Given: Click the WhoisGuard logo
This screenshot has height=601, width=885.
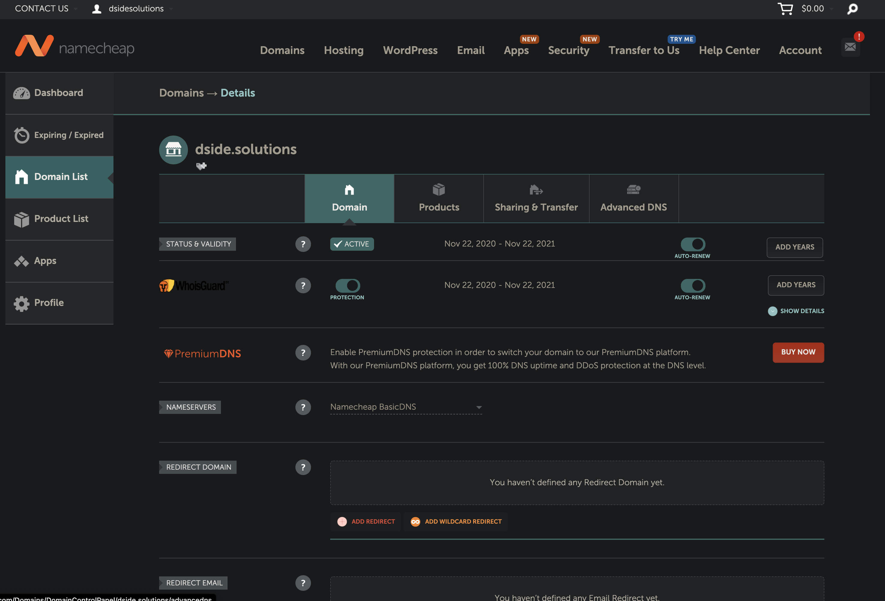Looking at the screenshot, I should (x=194, y=285).
